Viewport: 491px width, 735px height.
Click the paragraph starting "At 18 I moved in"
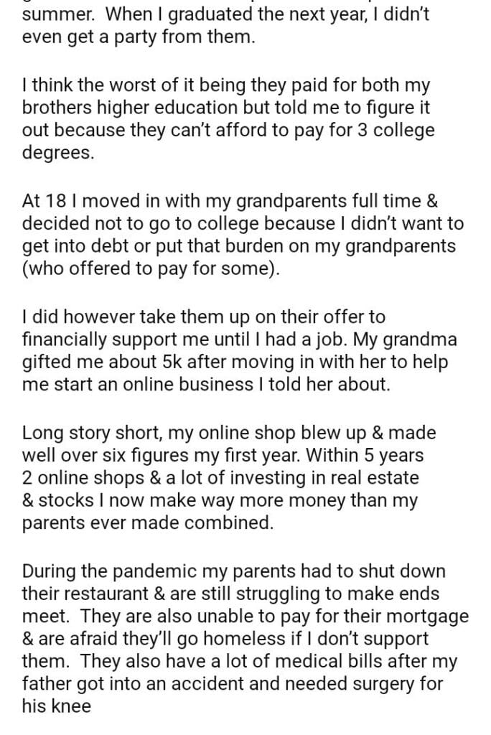point(244,235)
